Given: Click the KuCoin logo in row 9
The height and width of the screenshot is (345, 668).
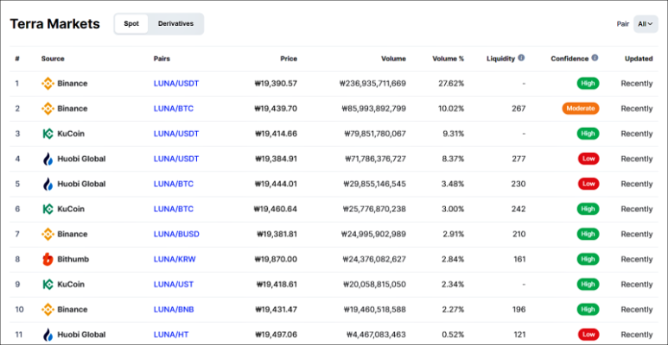Looking at the screenshot, I should pyautogui.click(x=48, y=284).
